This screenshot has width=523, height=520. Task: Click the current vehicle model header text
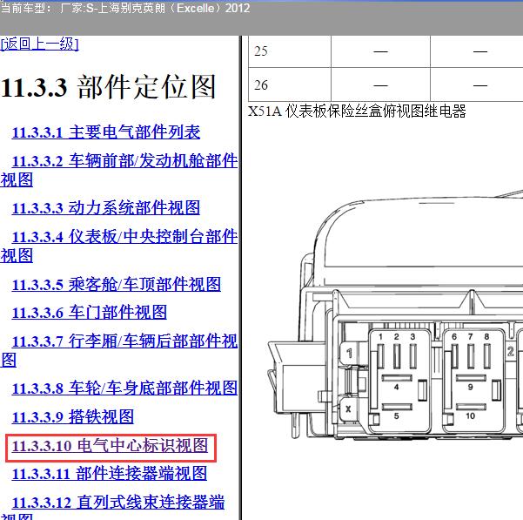125,8
